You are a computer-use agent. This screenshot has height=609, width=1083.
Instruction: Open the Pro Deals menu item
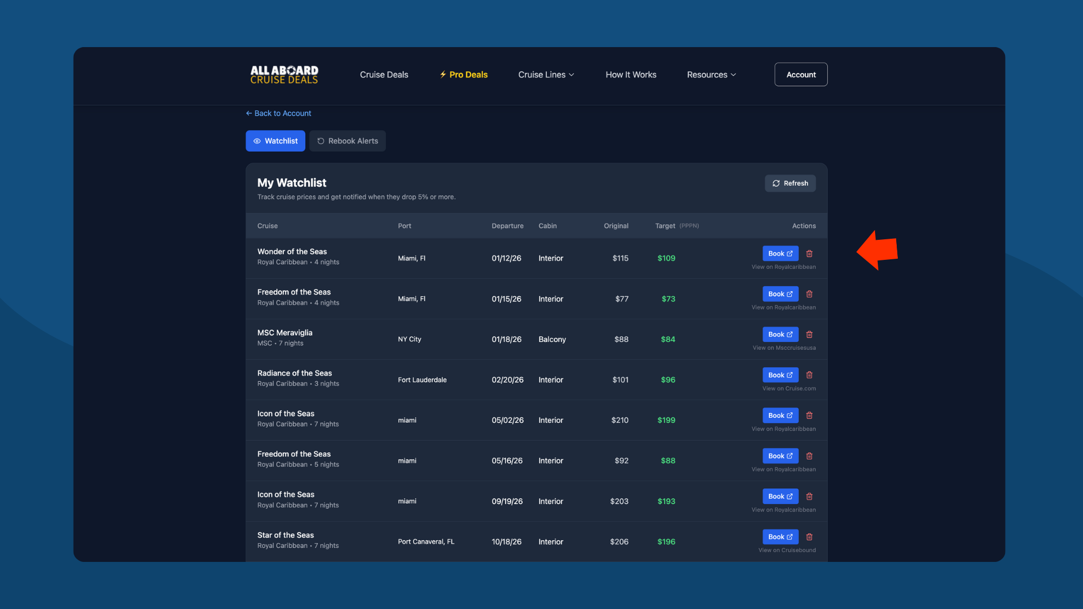click(464, 75)
